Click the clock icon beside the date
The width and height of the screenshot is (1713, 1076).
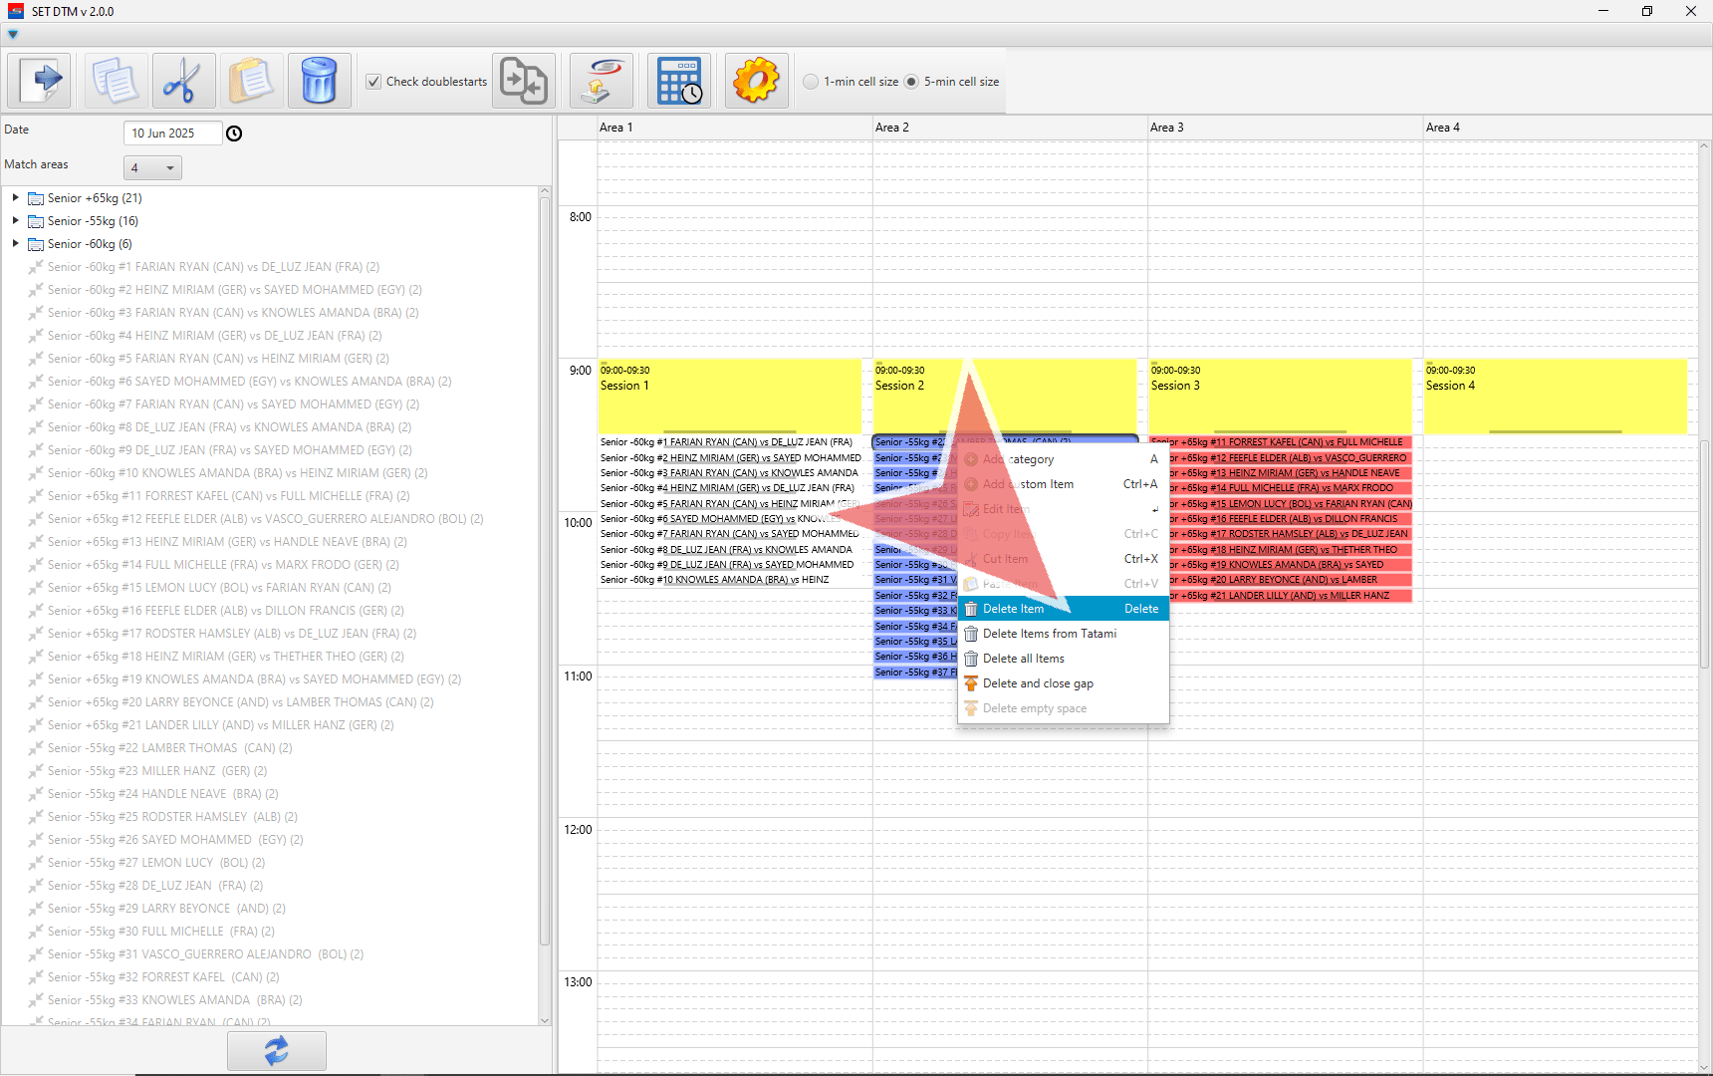tap(234, 134)
